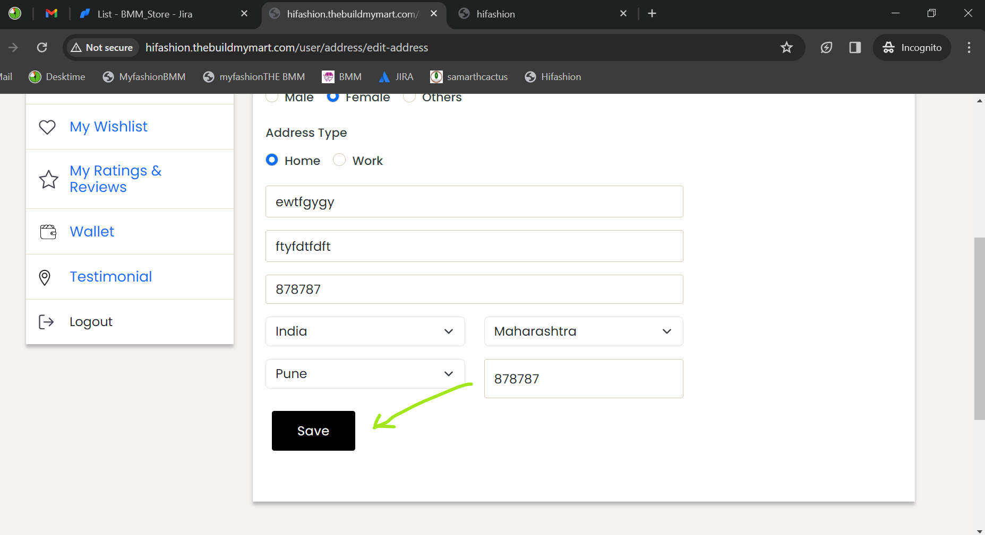This screenshot has width=985, height=535.
Task: Open the India country dropdown
Action: click(x=365, y=331)
